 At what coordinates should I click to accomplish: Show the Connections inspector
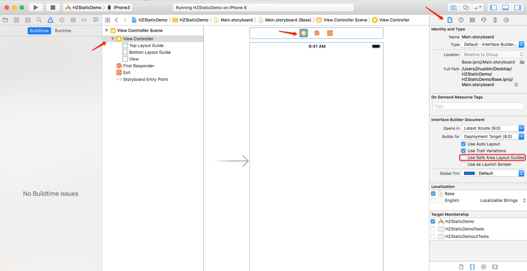pyautogui.click(x=506, y=20)
